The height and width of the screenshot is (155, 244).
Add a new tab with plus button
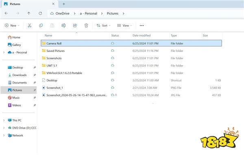coord(64,4)
